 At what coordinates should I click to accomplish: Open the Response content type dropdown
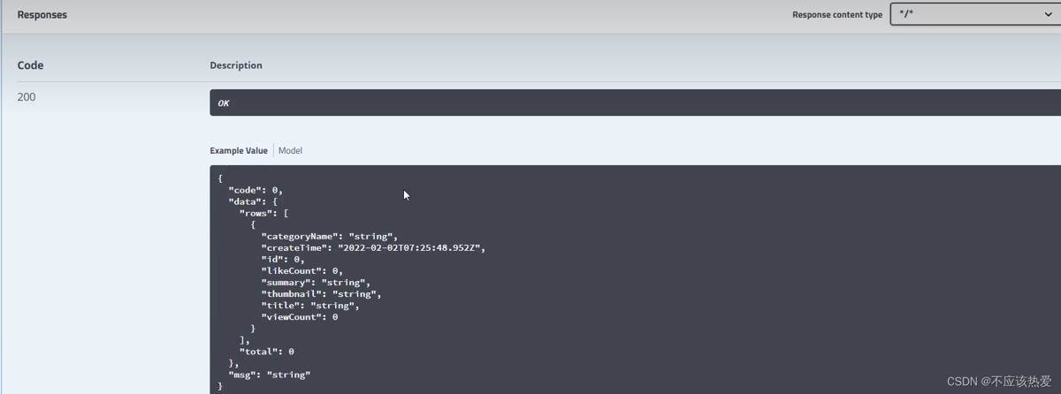[x=975, y=14]
